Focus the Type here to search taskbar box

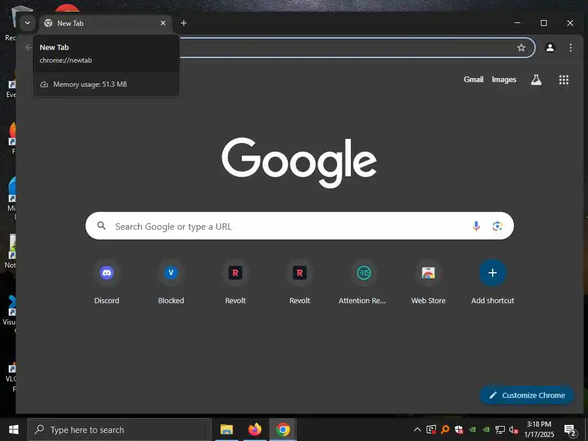119,430
